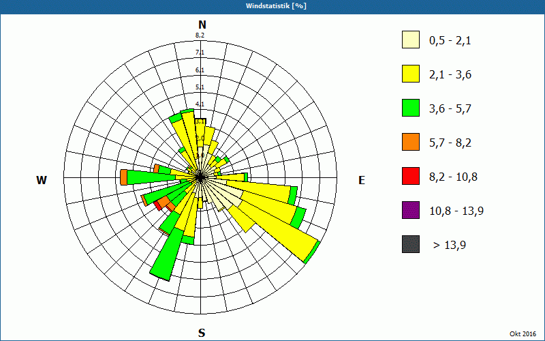The height and width of the screenshot is (341, 545).
Task: Click the 8,2 radial axis label
Action: [200, 35]
